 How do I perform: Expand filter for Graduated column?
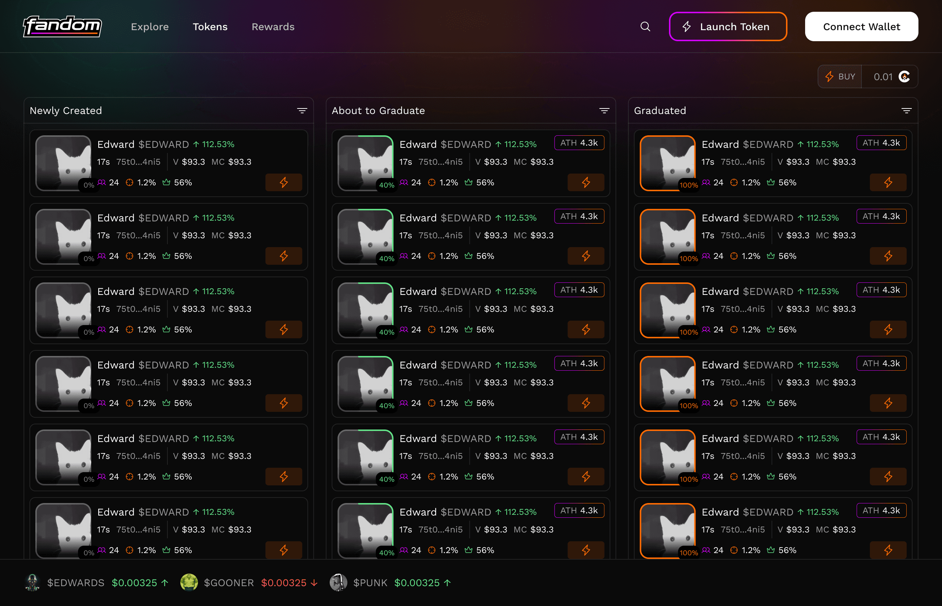pos(906,111)
